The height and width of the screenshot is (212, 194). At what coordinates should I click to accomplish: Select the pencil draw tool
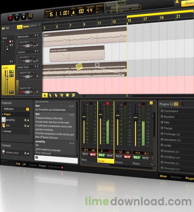50,95
